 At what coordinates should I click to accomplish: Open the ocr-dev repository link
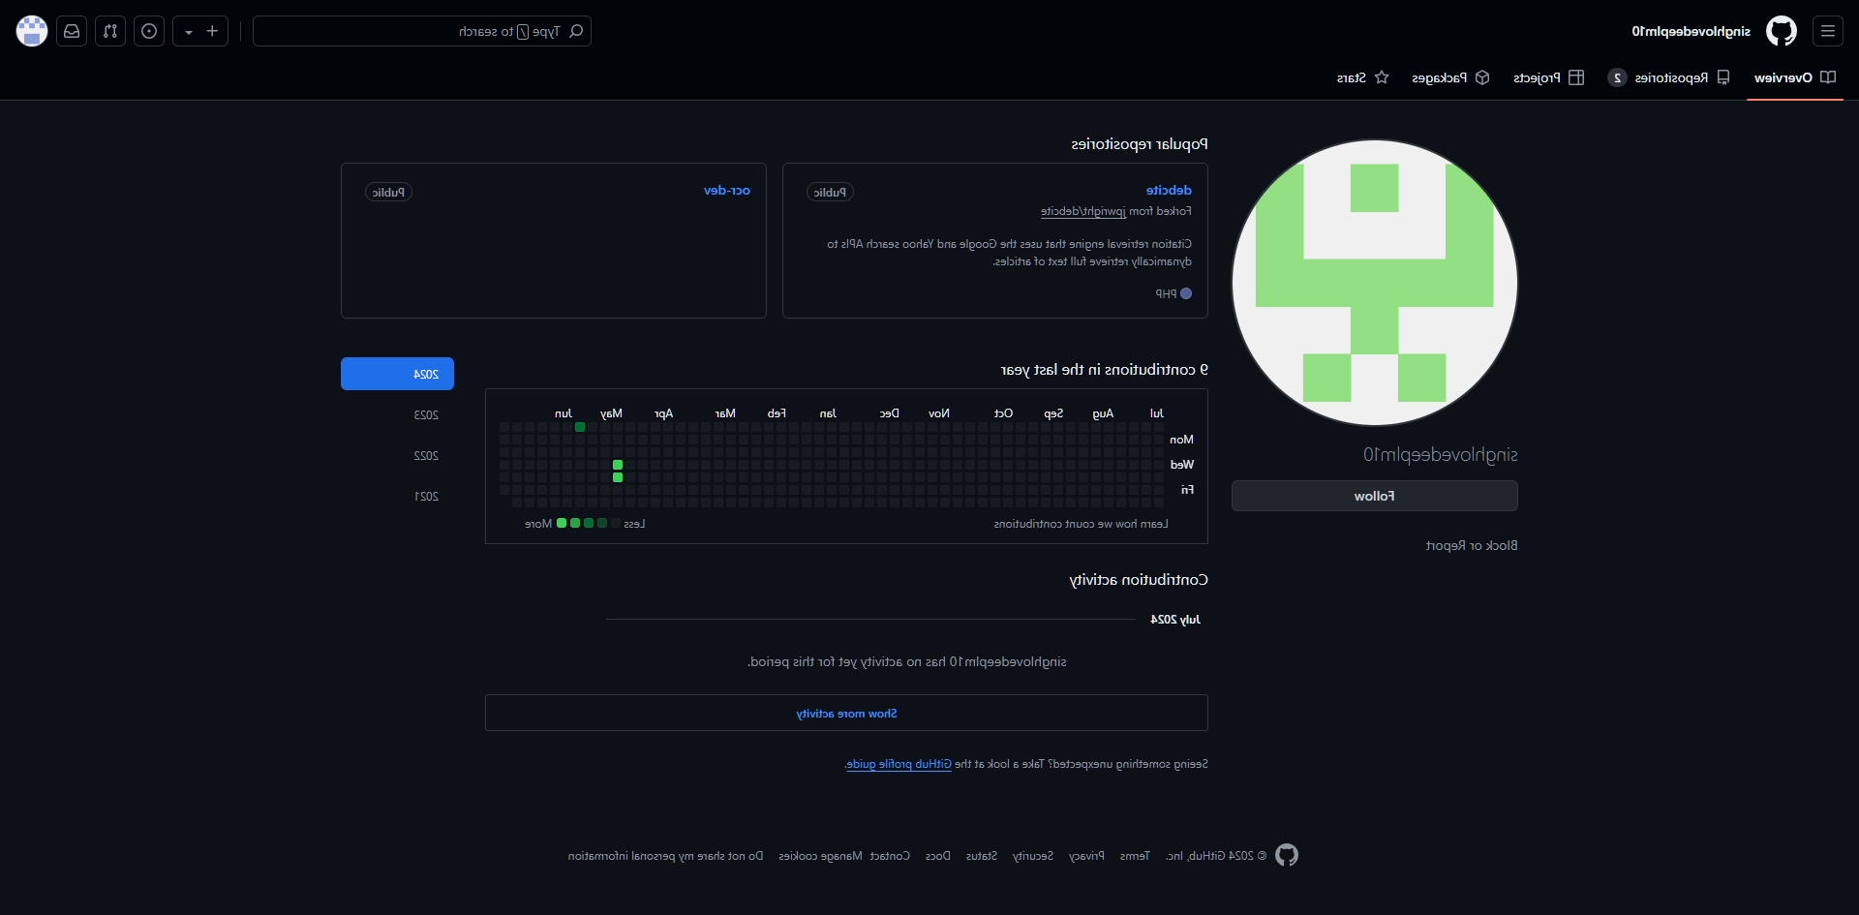[x=726, y=190]
